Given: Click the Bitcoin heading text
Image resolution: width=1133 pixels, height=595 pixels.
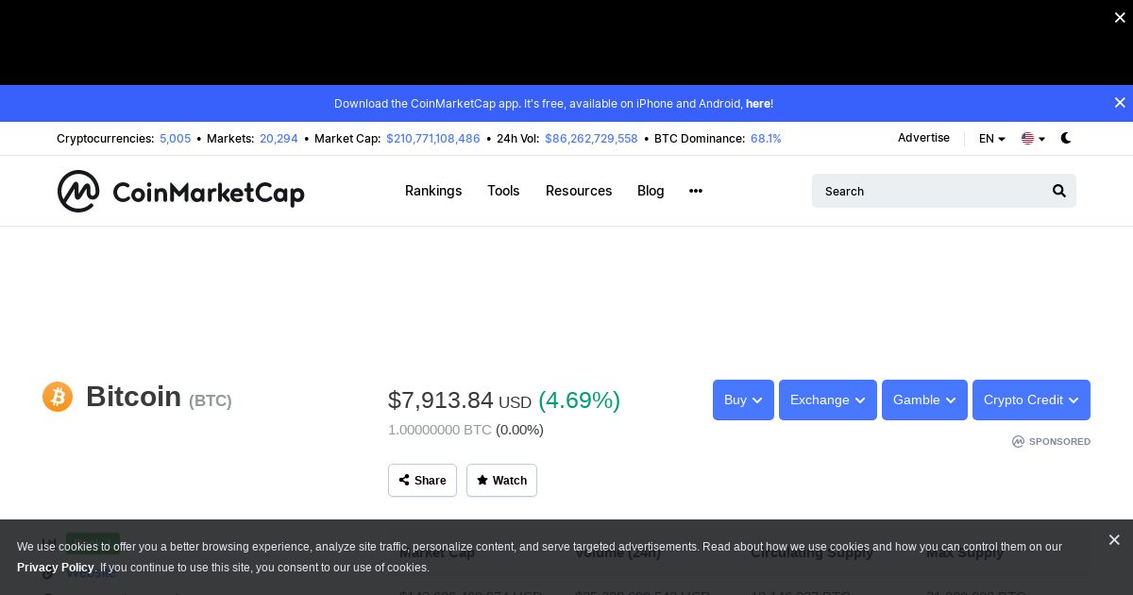Looking at the screenshot, I should 133,397.
